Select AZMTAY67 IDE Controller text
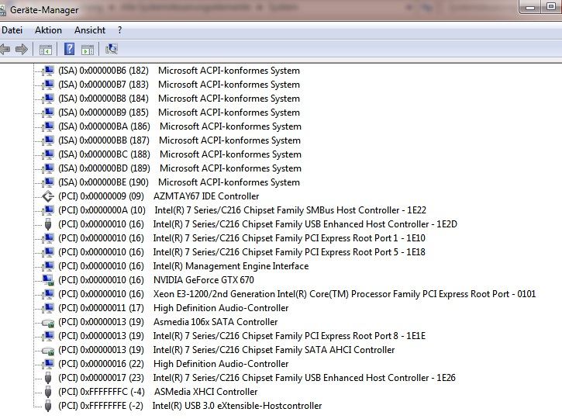 (x=206, y=196)
